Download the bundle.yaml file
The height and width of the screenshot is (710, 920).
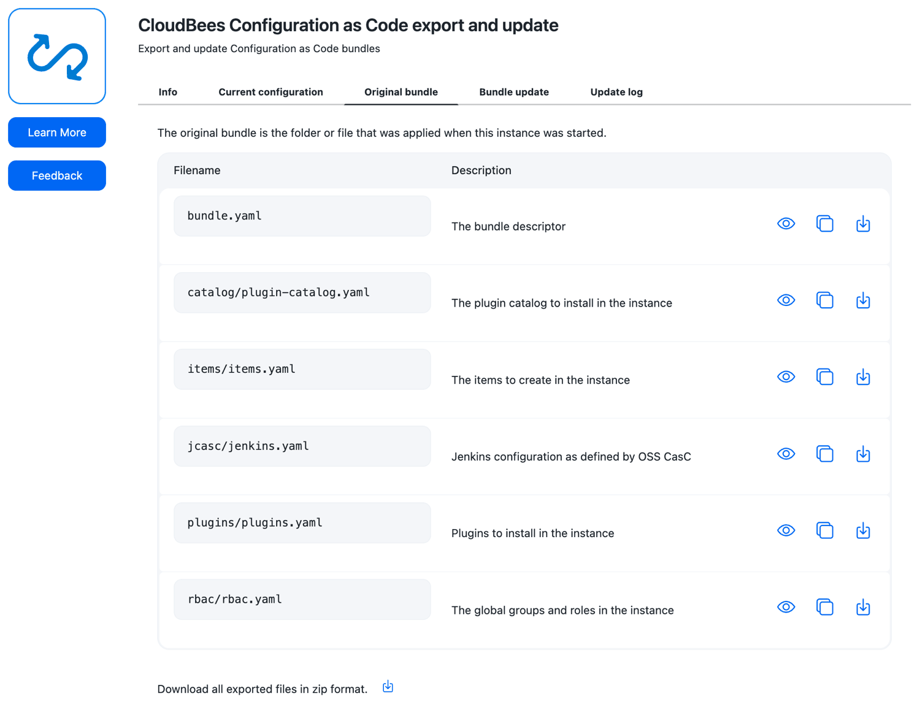(x=863, y=224)
